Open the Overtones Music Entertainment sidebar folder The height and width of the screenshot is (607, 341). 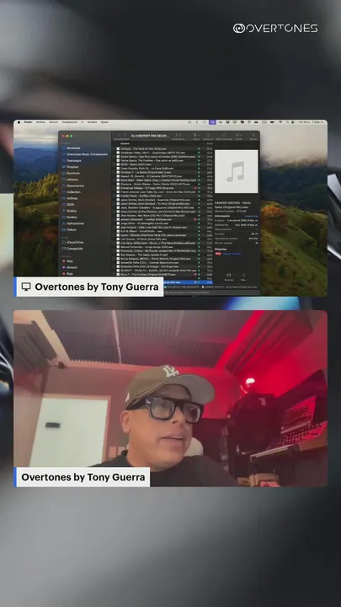(x=87, y=154)
